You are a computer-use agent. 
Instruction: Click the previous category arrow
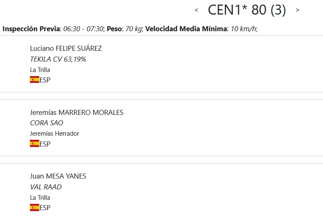(x=196, y=10)
